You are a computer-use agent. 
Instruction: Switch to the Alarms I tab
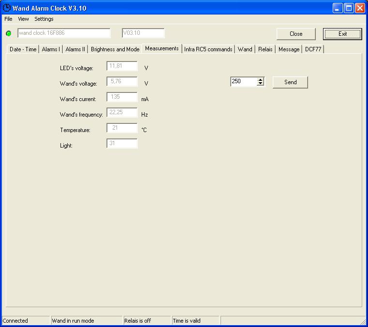pos(51,49)
